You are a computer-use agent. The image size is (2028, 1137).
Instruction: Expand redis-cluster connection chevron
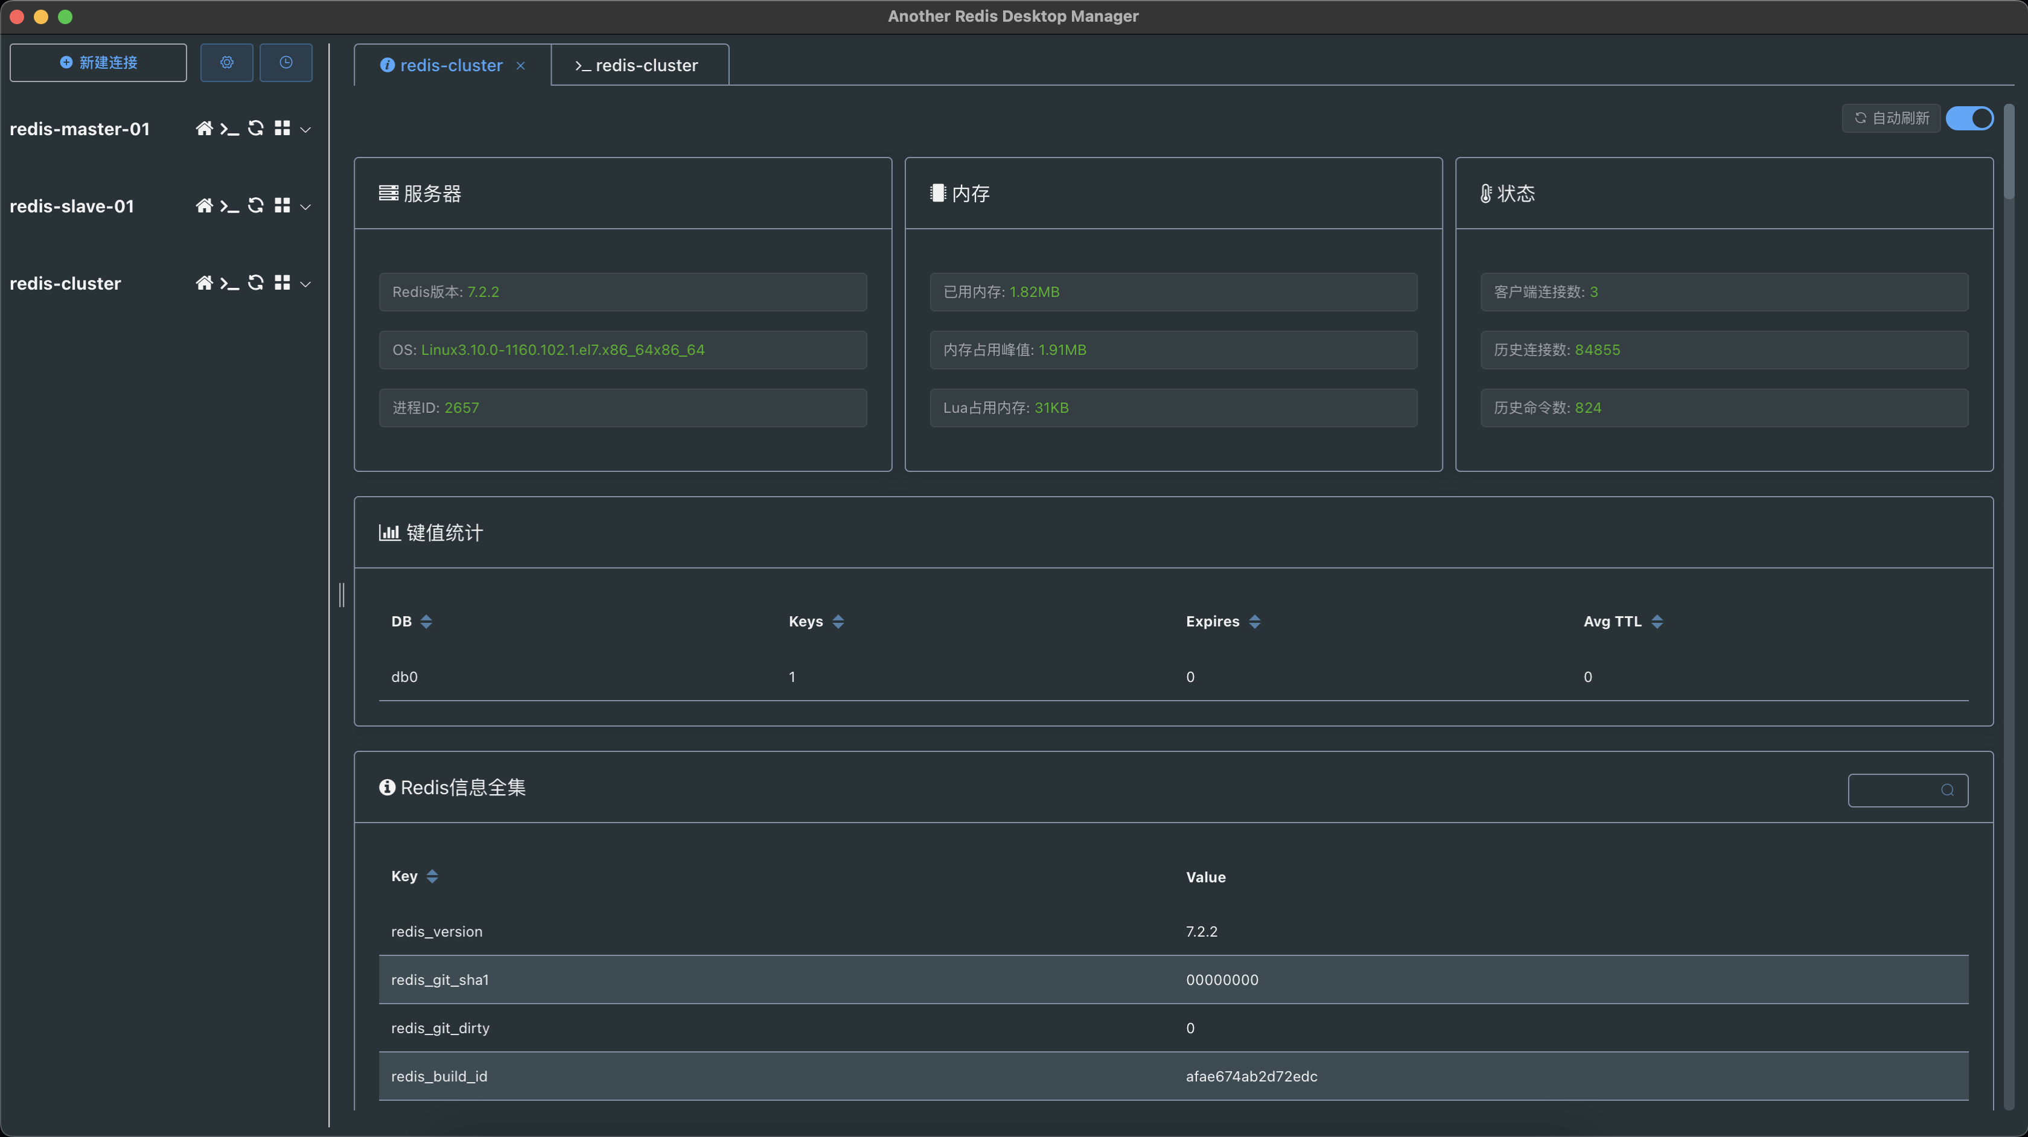[x=306, y=284]
